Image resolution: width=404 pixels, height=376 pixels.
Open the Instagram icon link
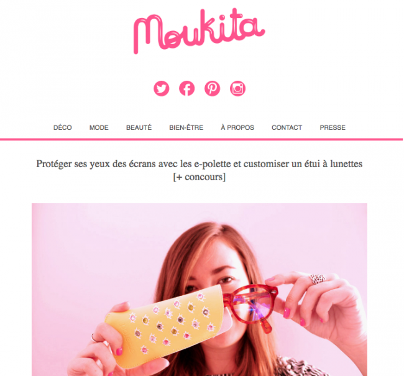(237, 88)
